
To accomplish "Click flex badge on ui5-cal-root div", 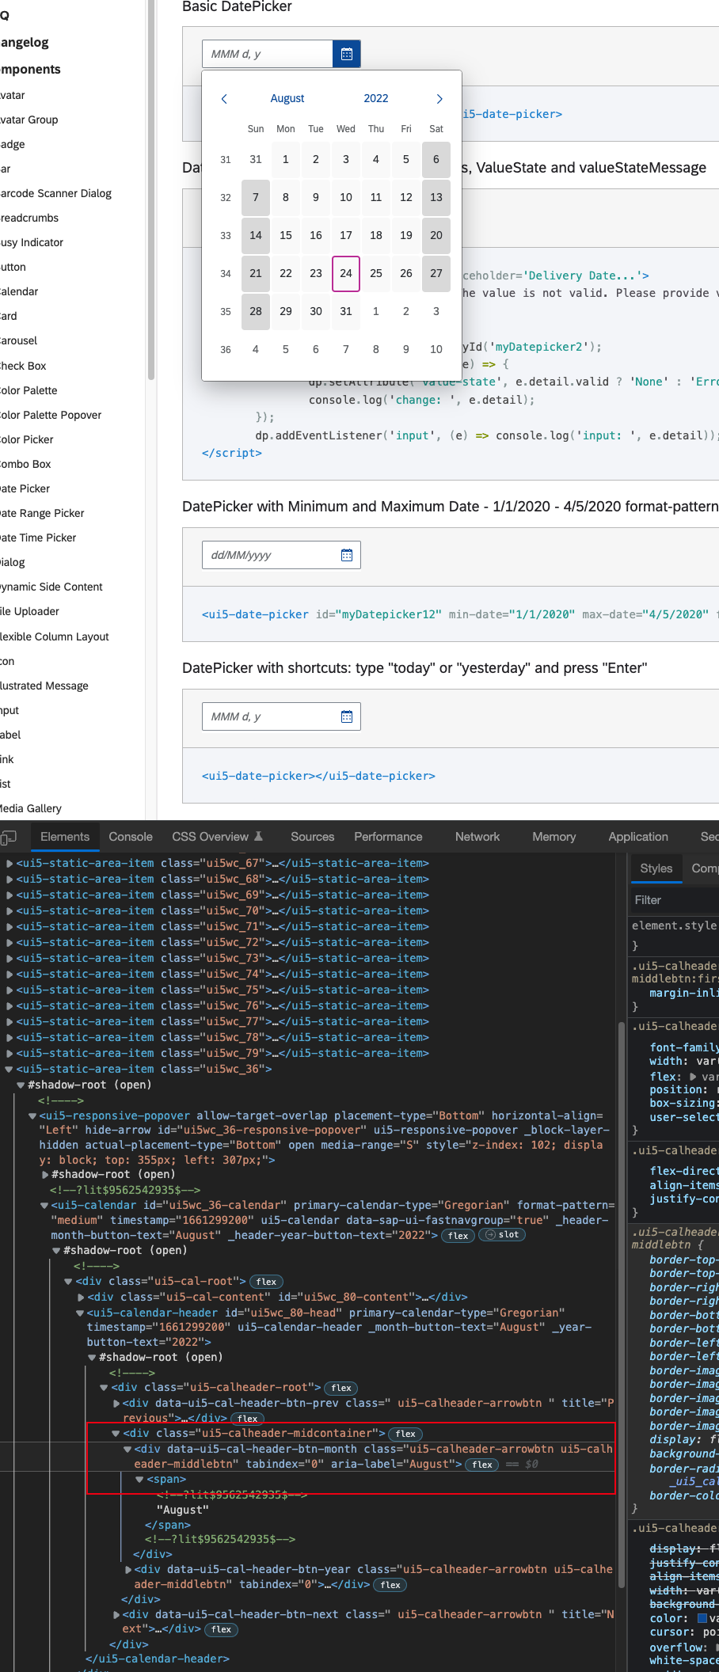I will [x=266, y=1282].
